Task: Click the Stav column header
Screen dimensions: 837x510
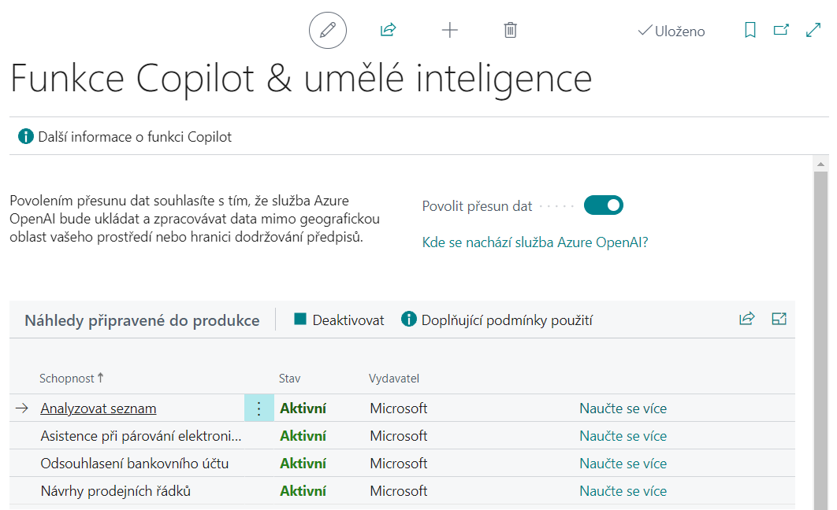Action: pyautogui.click(x=289, y=379)
